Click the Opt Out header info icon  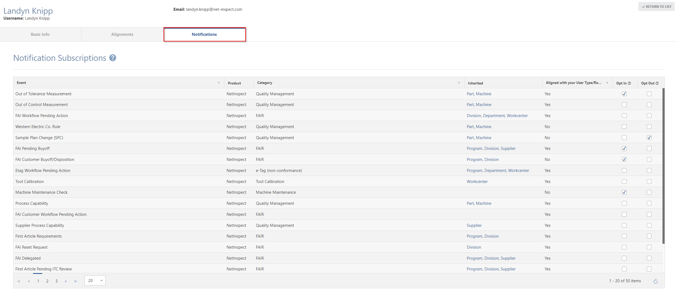pyautogui.click(x=657, y=83)
